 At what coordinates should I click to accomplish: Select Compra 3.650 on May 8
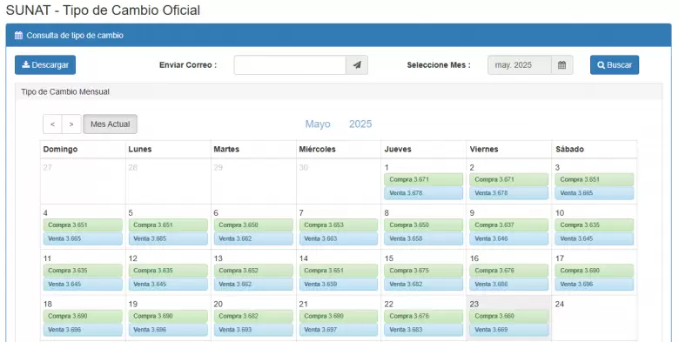click(x=424, y=225)
